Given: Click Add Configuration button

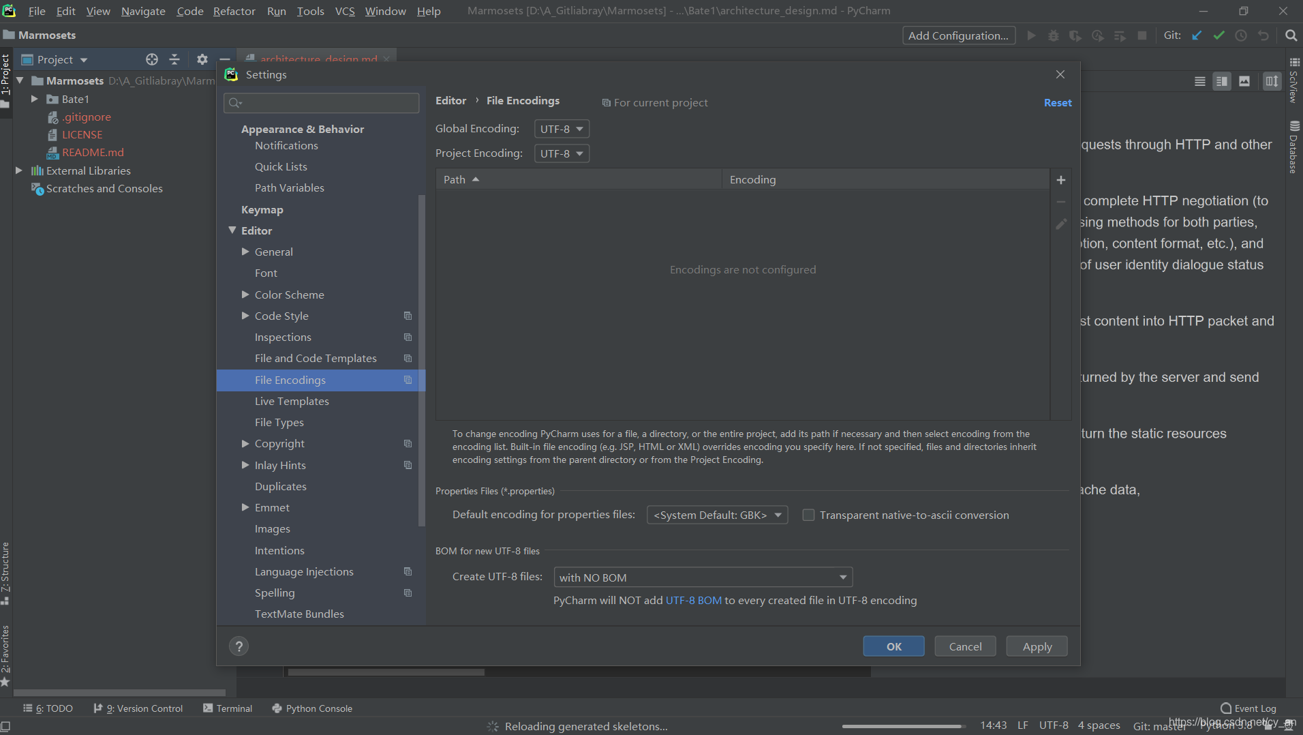Looking at the screenshot, I should point(959,35).
